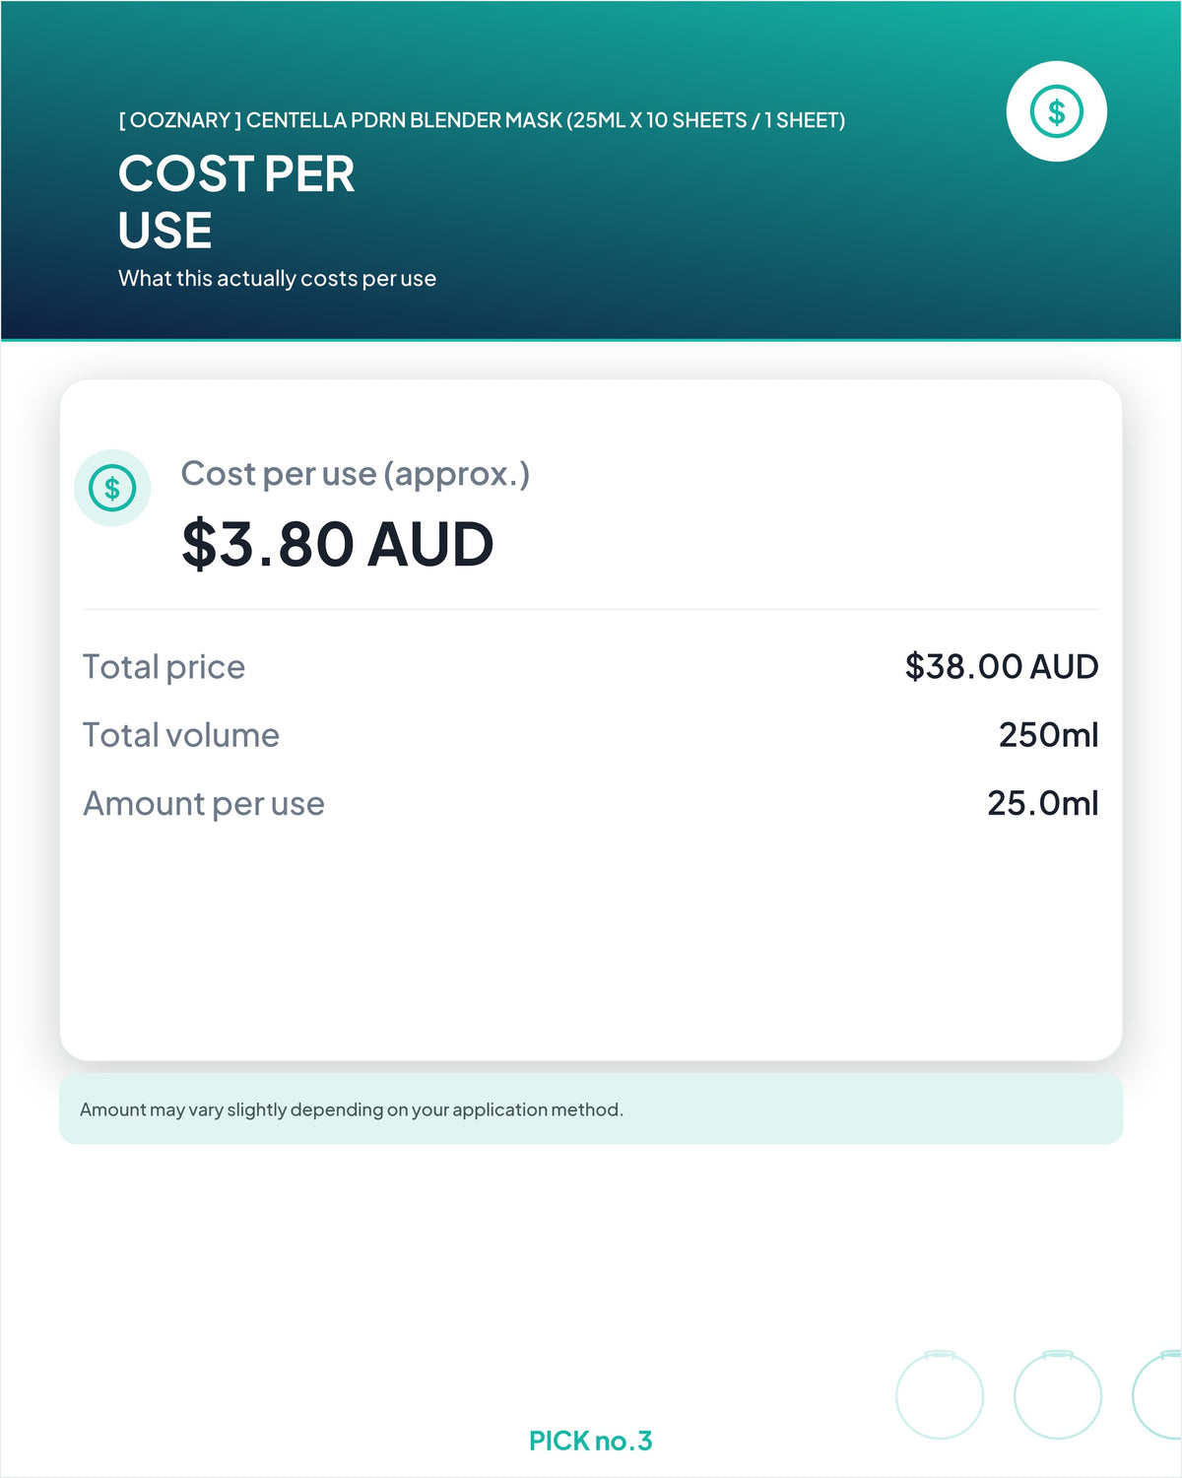Click the 'Total volume' row label
1182x1478 pixels.
(181, 735)
